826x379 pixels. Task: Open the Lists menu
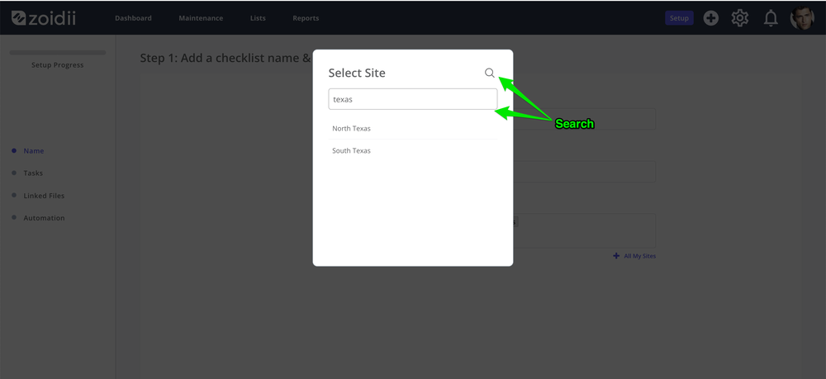(258, 18)
